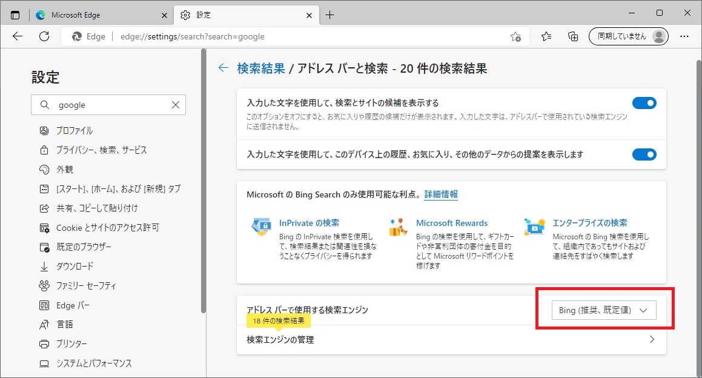The height and width of the screenshot is (378, 702).
Task: Click the アドレス バーで使用する検索エンジン label
Action: click(307, 310)
